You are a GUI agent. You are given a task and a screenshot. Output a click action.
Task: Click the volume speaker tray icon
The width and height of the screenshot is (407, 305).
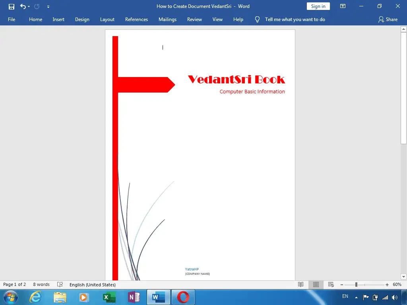395,297
